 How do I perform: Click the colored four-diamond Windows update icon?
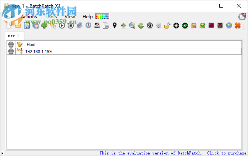(123, 25)
